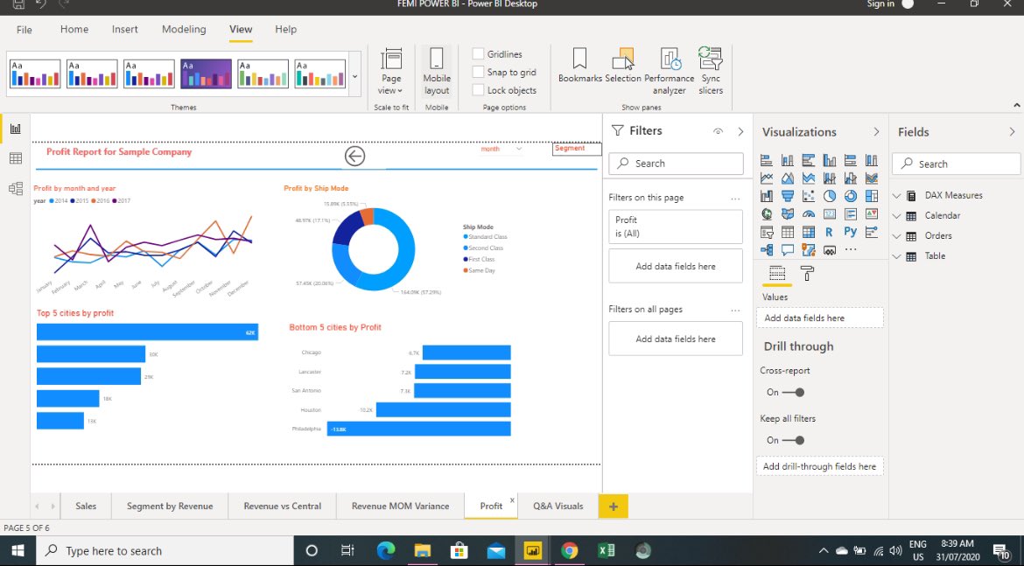Open the Q&A Visuals page tab
1024x566 pixels.
[558, 506]
